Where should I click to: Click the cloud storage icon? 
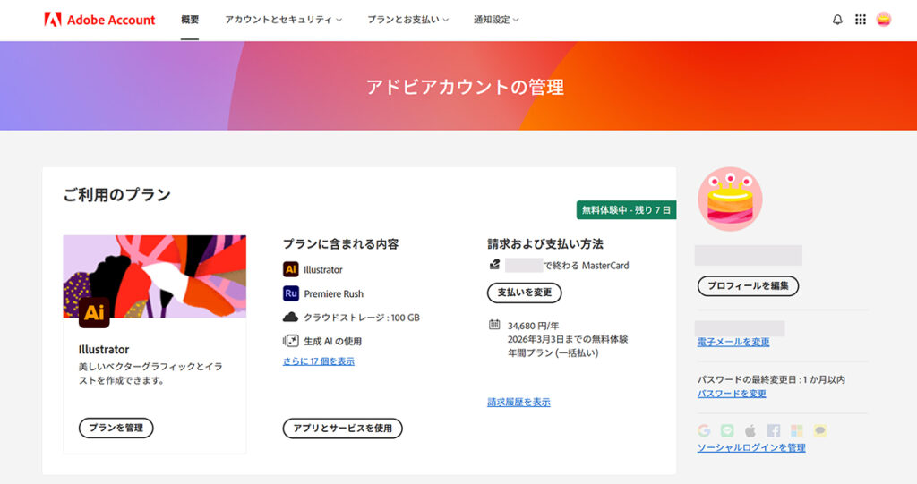point(291,318)
